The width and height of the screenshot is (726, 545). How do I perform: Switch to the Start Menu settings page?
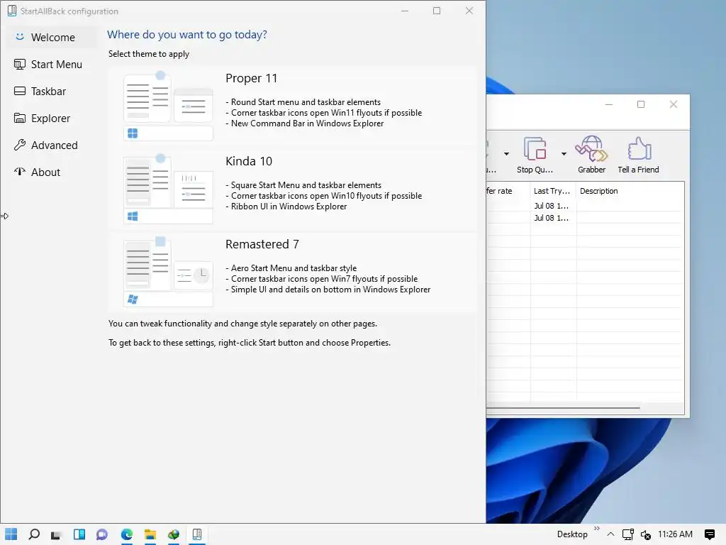(x=51, y=64)
